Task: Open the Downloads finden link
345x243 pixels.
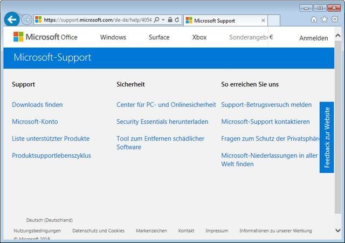Action: tap(37, 105)
